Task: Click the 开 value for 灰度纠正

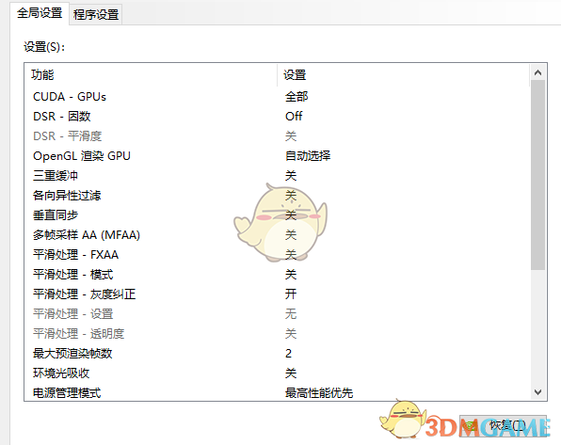Action: pyautogui.click(x=291, y=294)
